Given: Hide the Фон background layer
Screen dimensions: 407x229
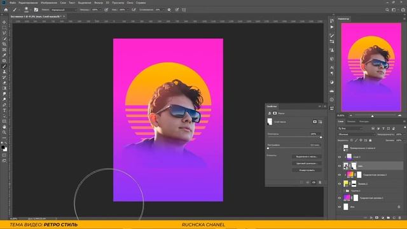Looking at the screenshot, I should click(339, 207).
